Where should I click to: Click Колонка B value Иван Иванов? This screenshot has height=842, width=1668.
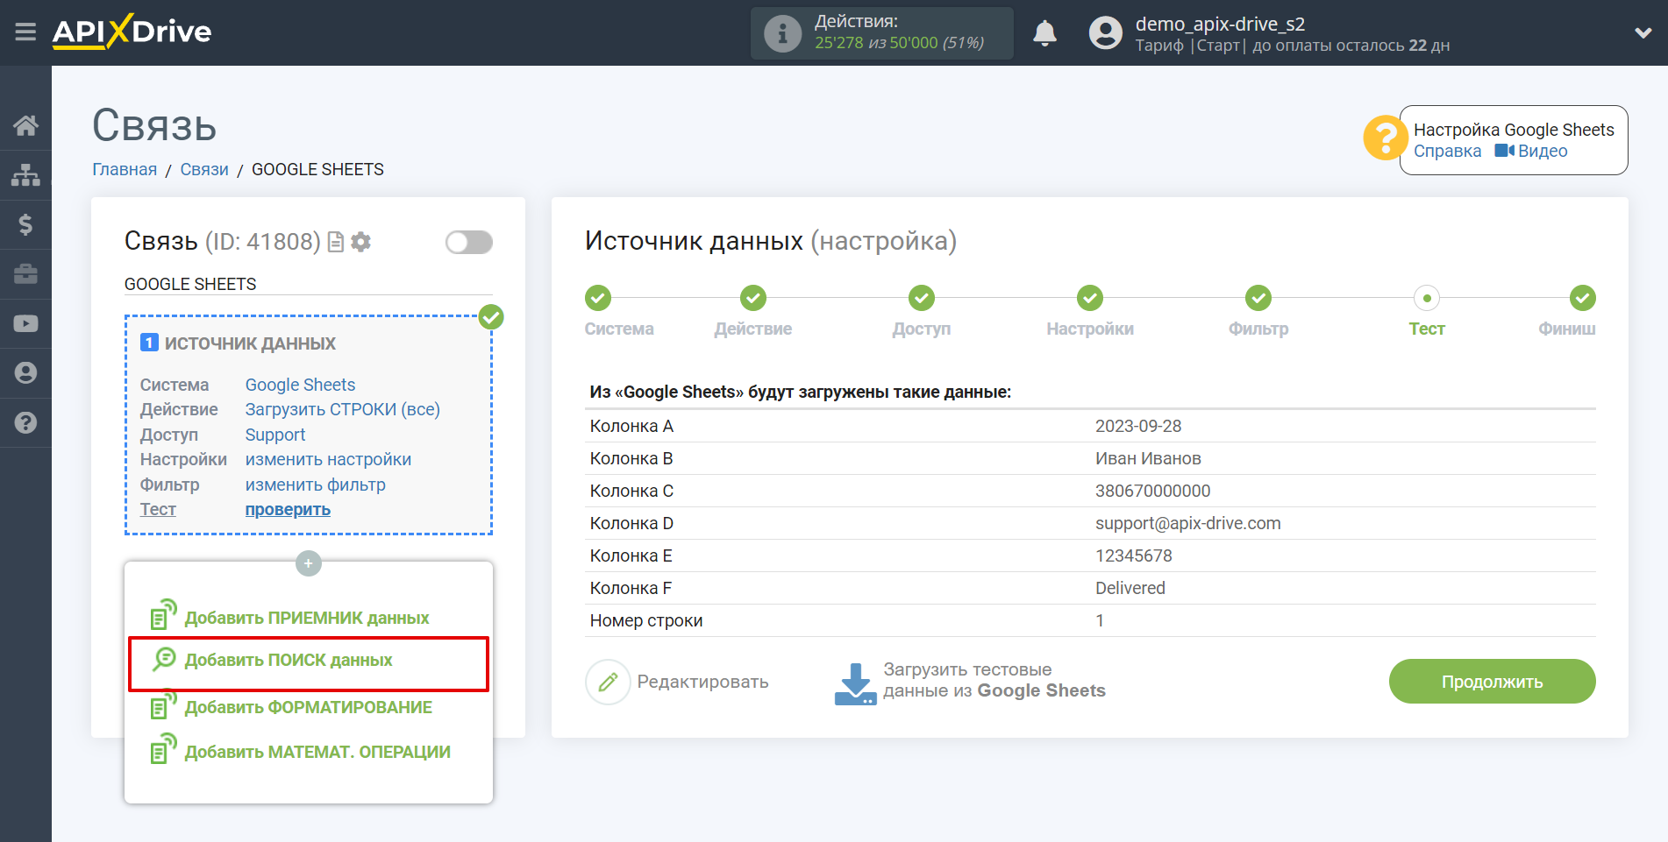[1148, 458]
